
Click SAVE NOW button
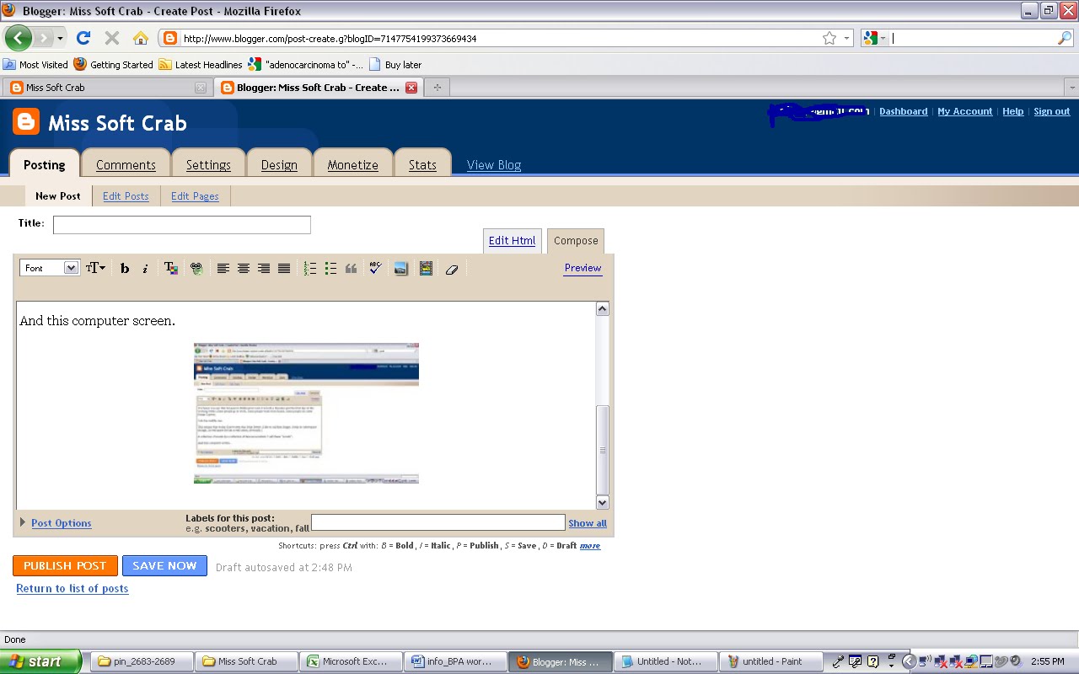(x=164, y=566)
